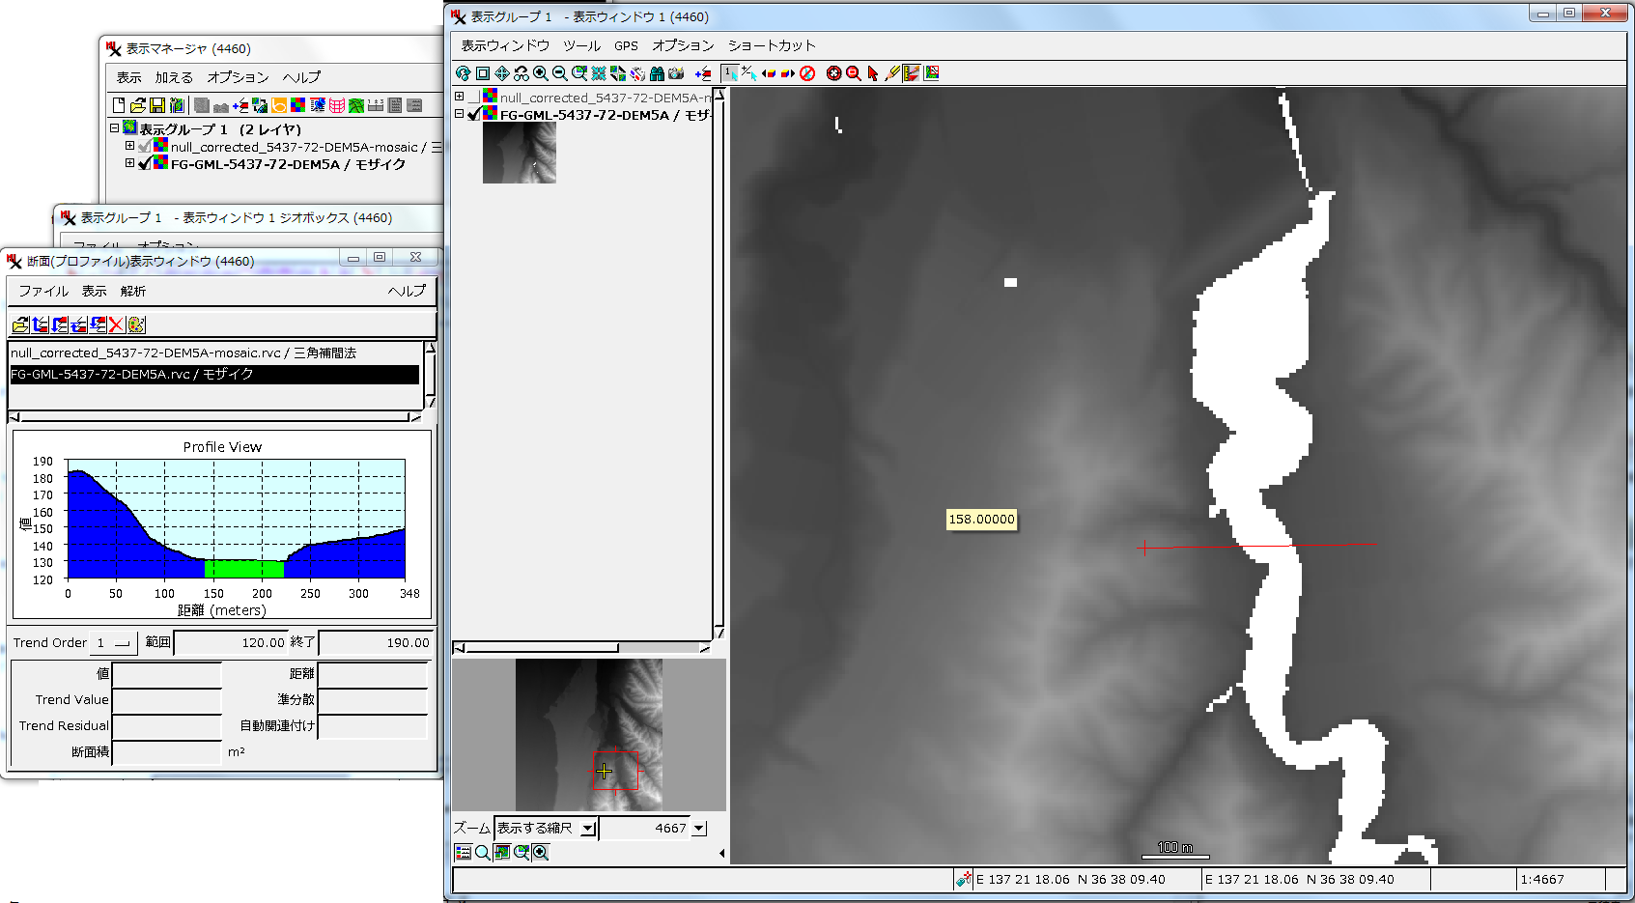Open the 加える menu in the display manager
1635x903 pixels.
tap(174, 77)
